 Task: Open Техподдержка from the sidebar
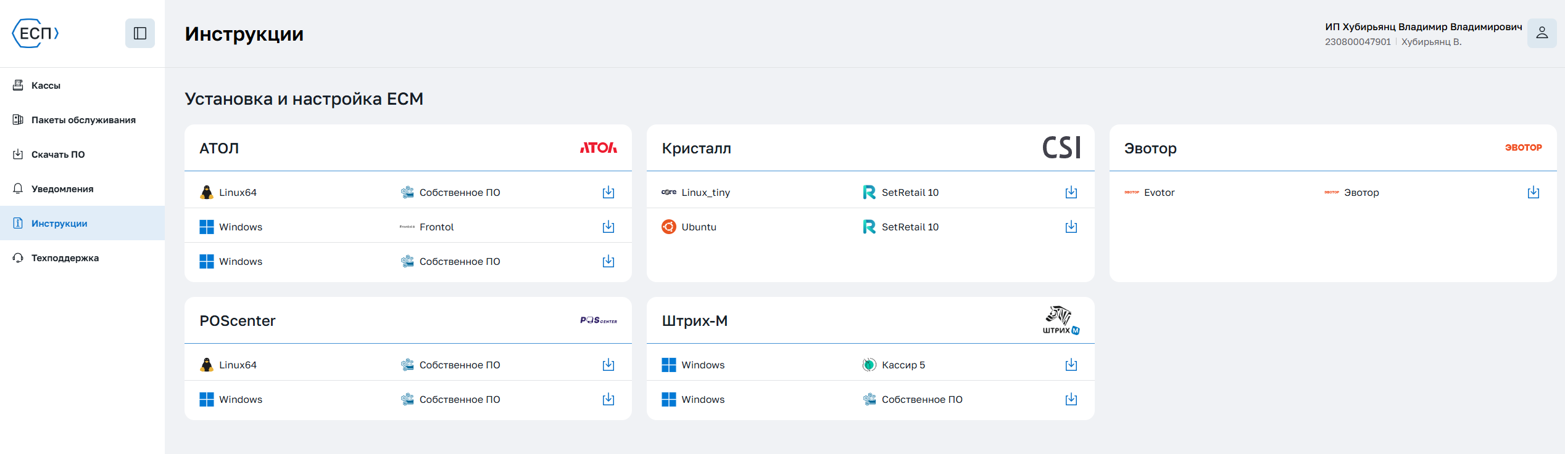65,258
